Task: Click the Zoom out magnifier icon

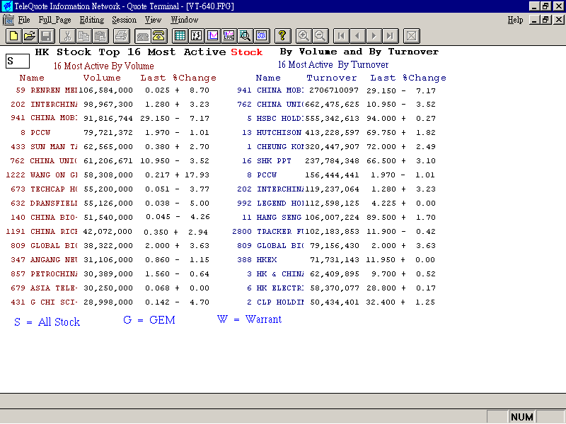Action: pos(320,36)
